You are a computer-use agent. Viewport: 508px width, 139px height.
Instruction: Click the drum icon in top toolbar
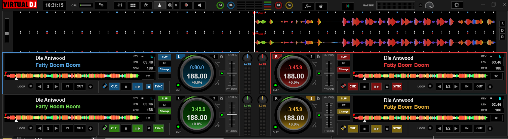321,6
